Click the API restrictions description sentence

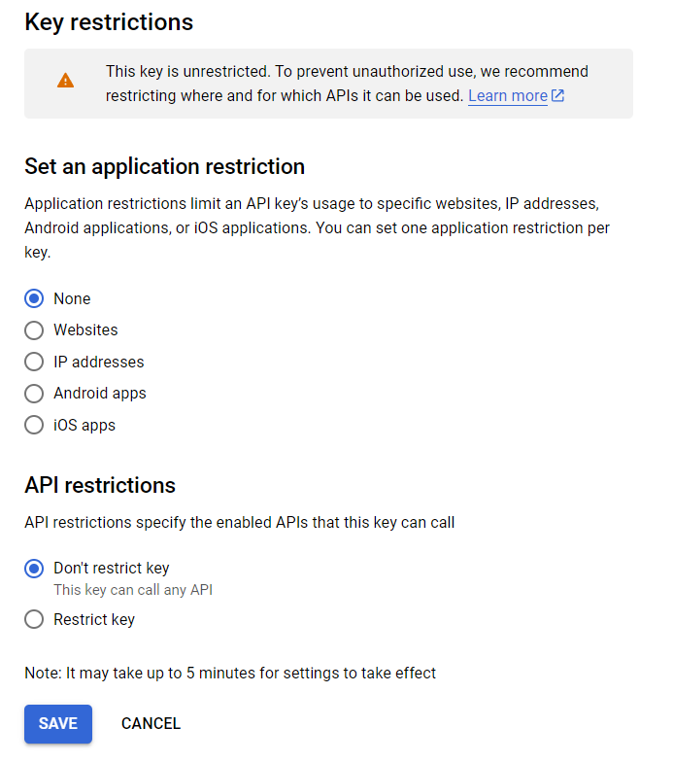(239, 523)
